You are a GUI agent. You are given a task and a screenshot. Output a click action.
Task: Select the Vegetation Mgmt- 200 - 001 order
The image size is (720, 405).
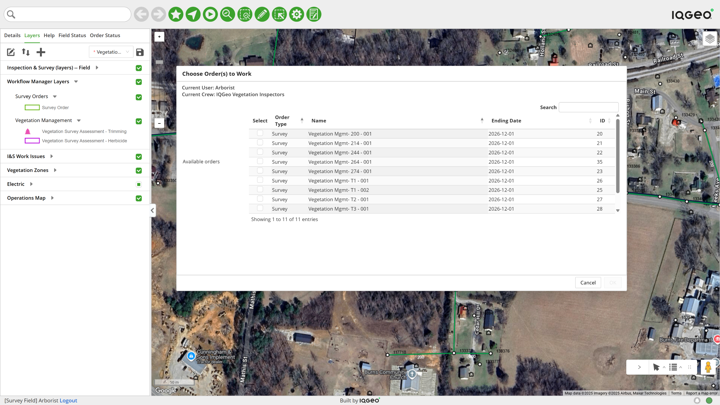click(x=260, y=133)
